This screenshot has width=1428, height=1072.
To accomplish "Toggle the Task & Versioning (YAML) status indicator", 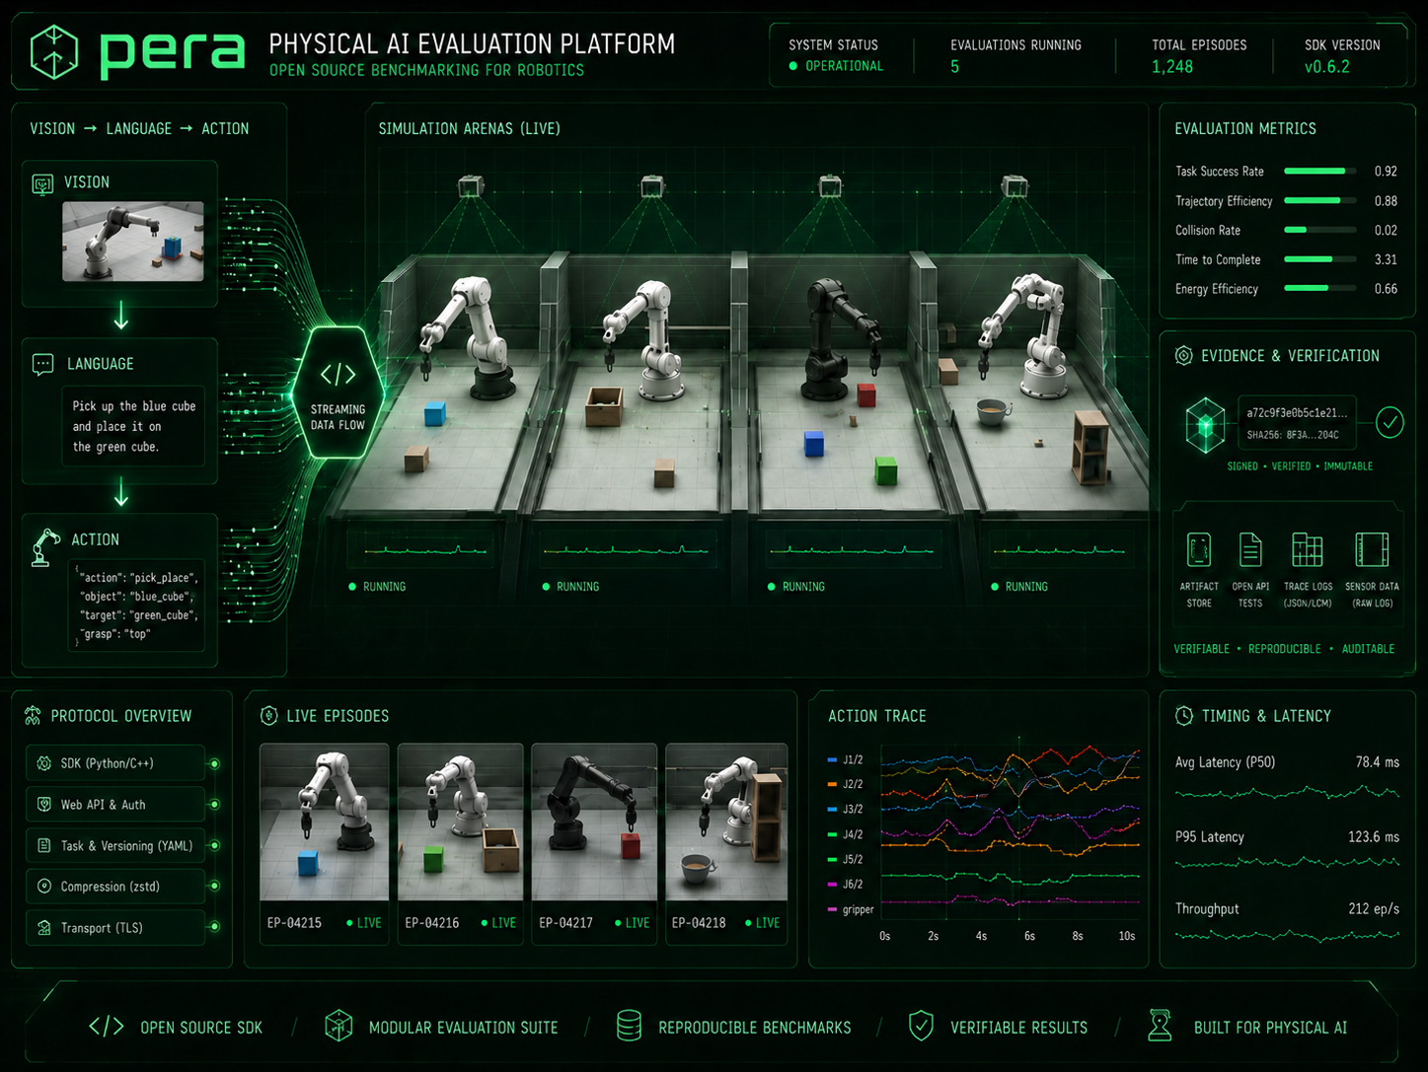I will pos(214,846).
